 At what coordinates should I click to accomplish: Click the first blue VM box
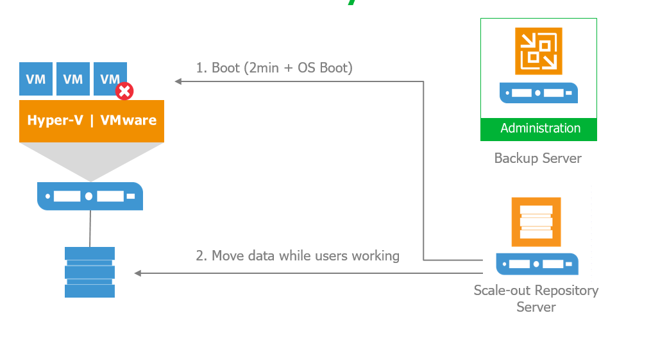tap(36, 79)
